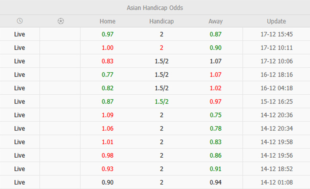Click update time 17-12 15:45

[x=276, y=34]
